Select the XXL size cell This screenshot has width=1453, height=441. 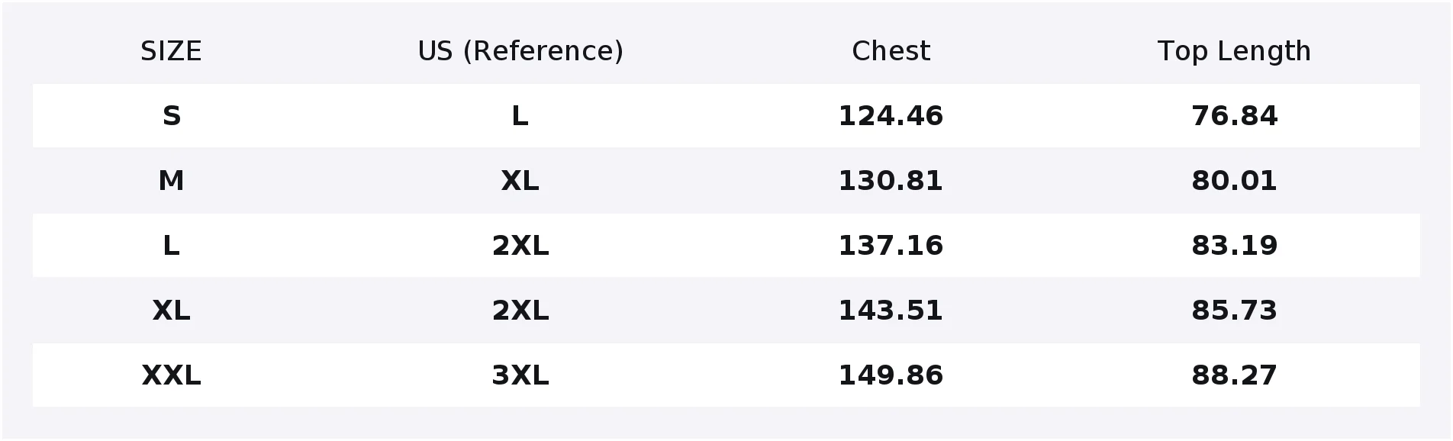171,375
